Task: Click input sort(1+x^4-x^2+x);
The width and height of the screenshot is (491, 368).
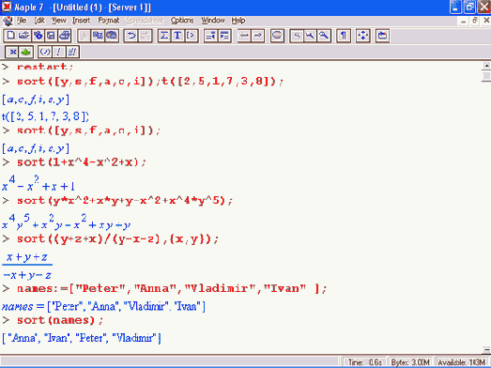Action: coord(81,162)
